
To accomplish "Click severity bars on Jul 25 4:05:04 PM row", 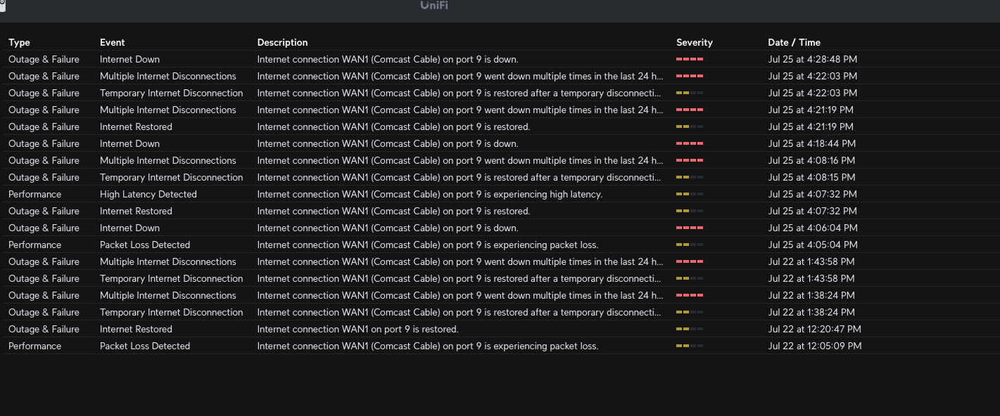I will point(690,245).
